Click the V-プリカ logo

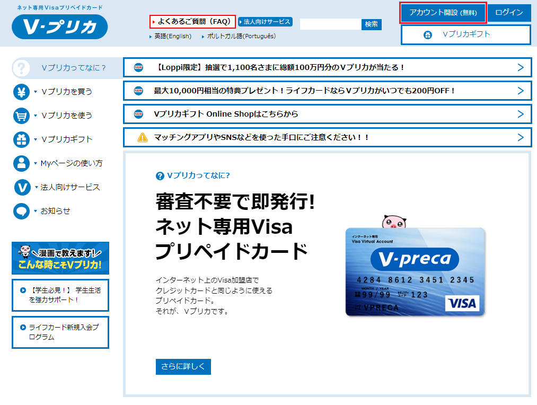click(59, 27)
